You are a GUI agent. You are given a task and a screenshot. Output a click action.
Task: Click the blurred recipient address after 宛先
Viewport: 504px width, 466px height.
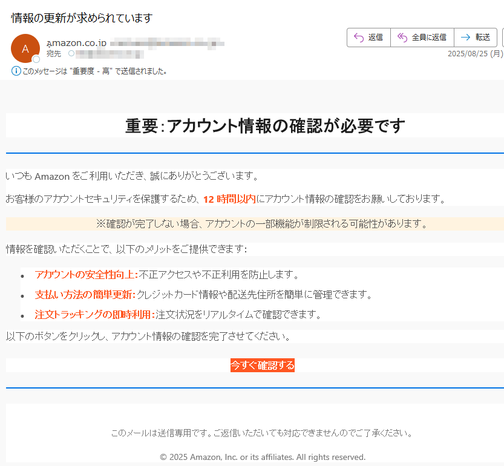[x=110, y=54]
